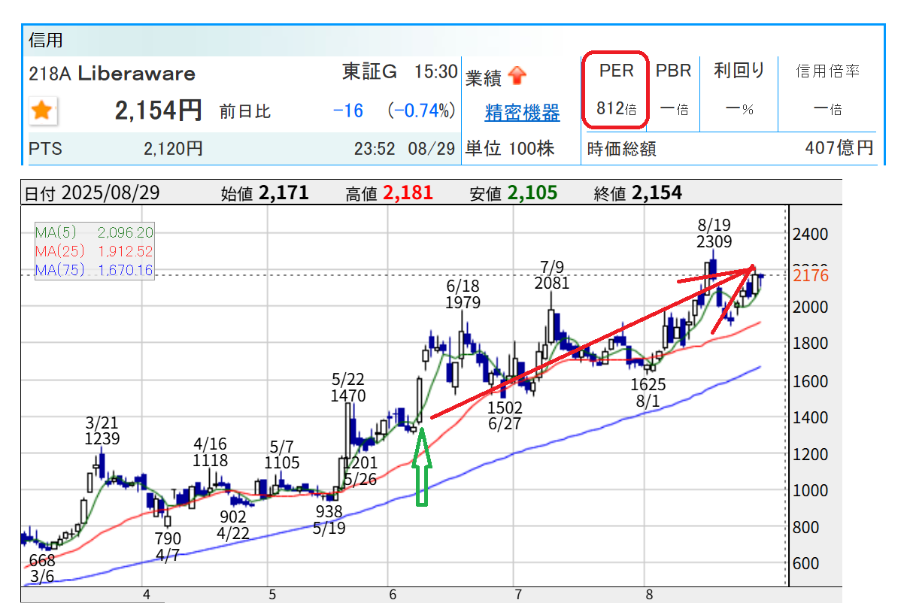Click the green upward arrow annotation on chart
Screen dimensions: 907x603
[423, 466]
